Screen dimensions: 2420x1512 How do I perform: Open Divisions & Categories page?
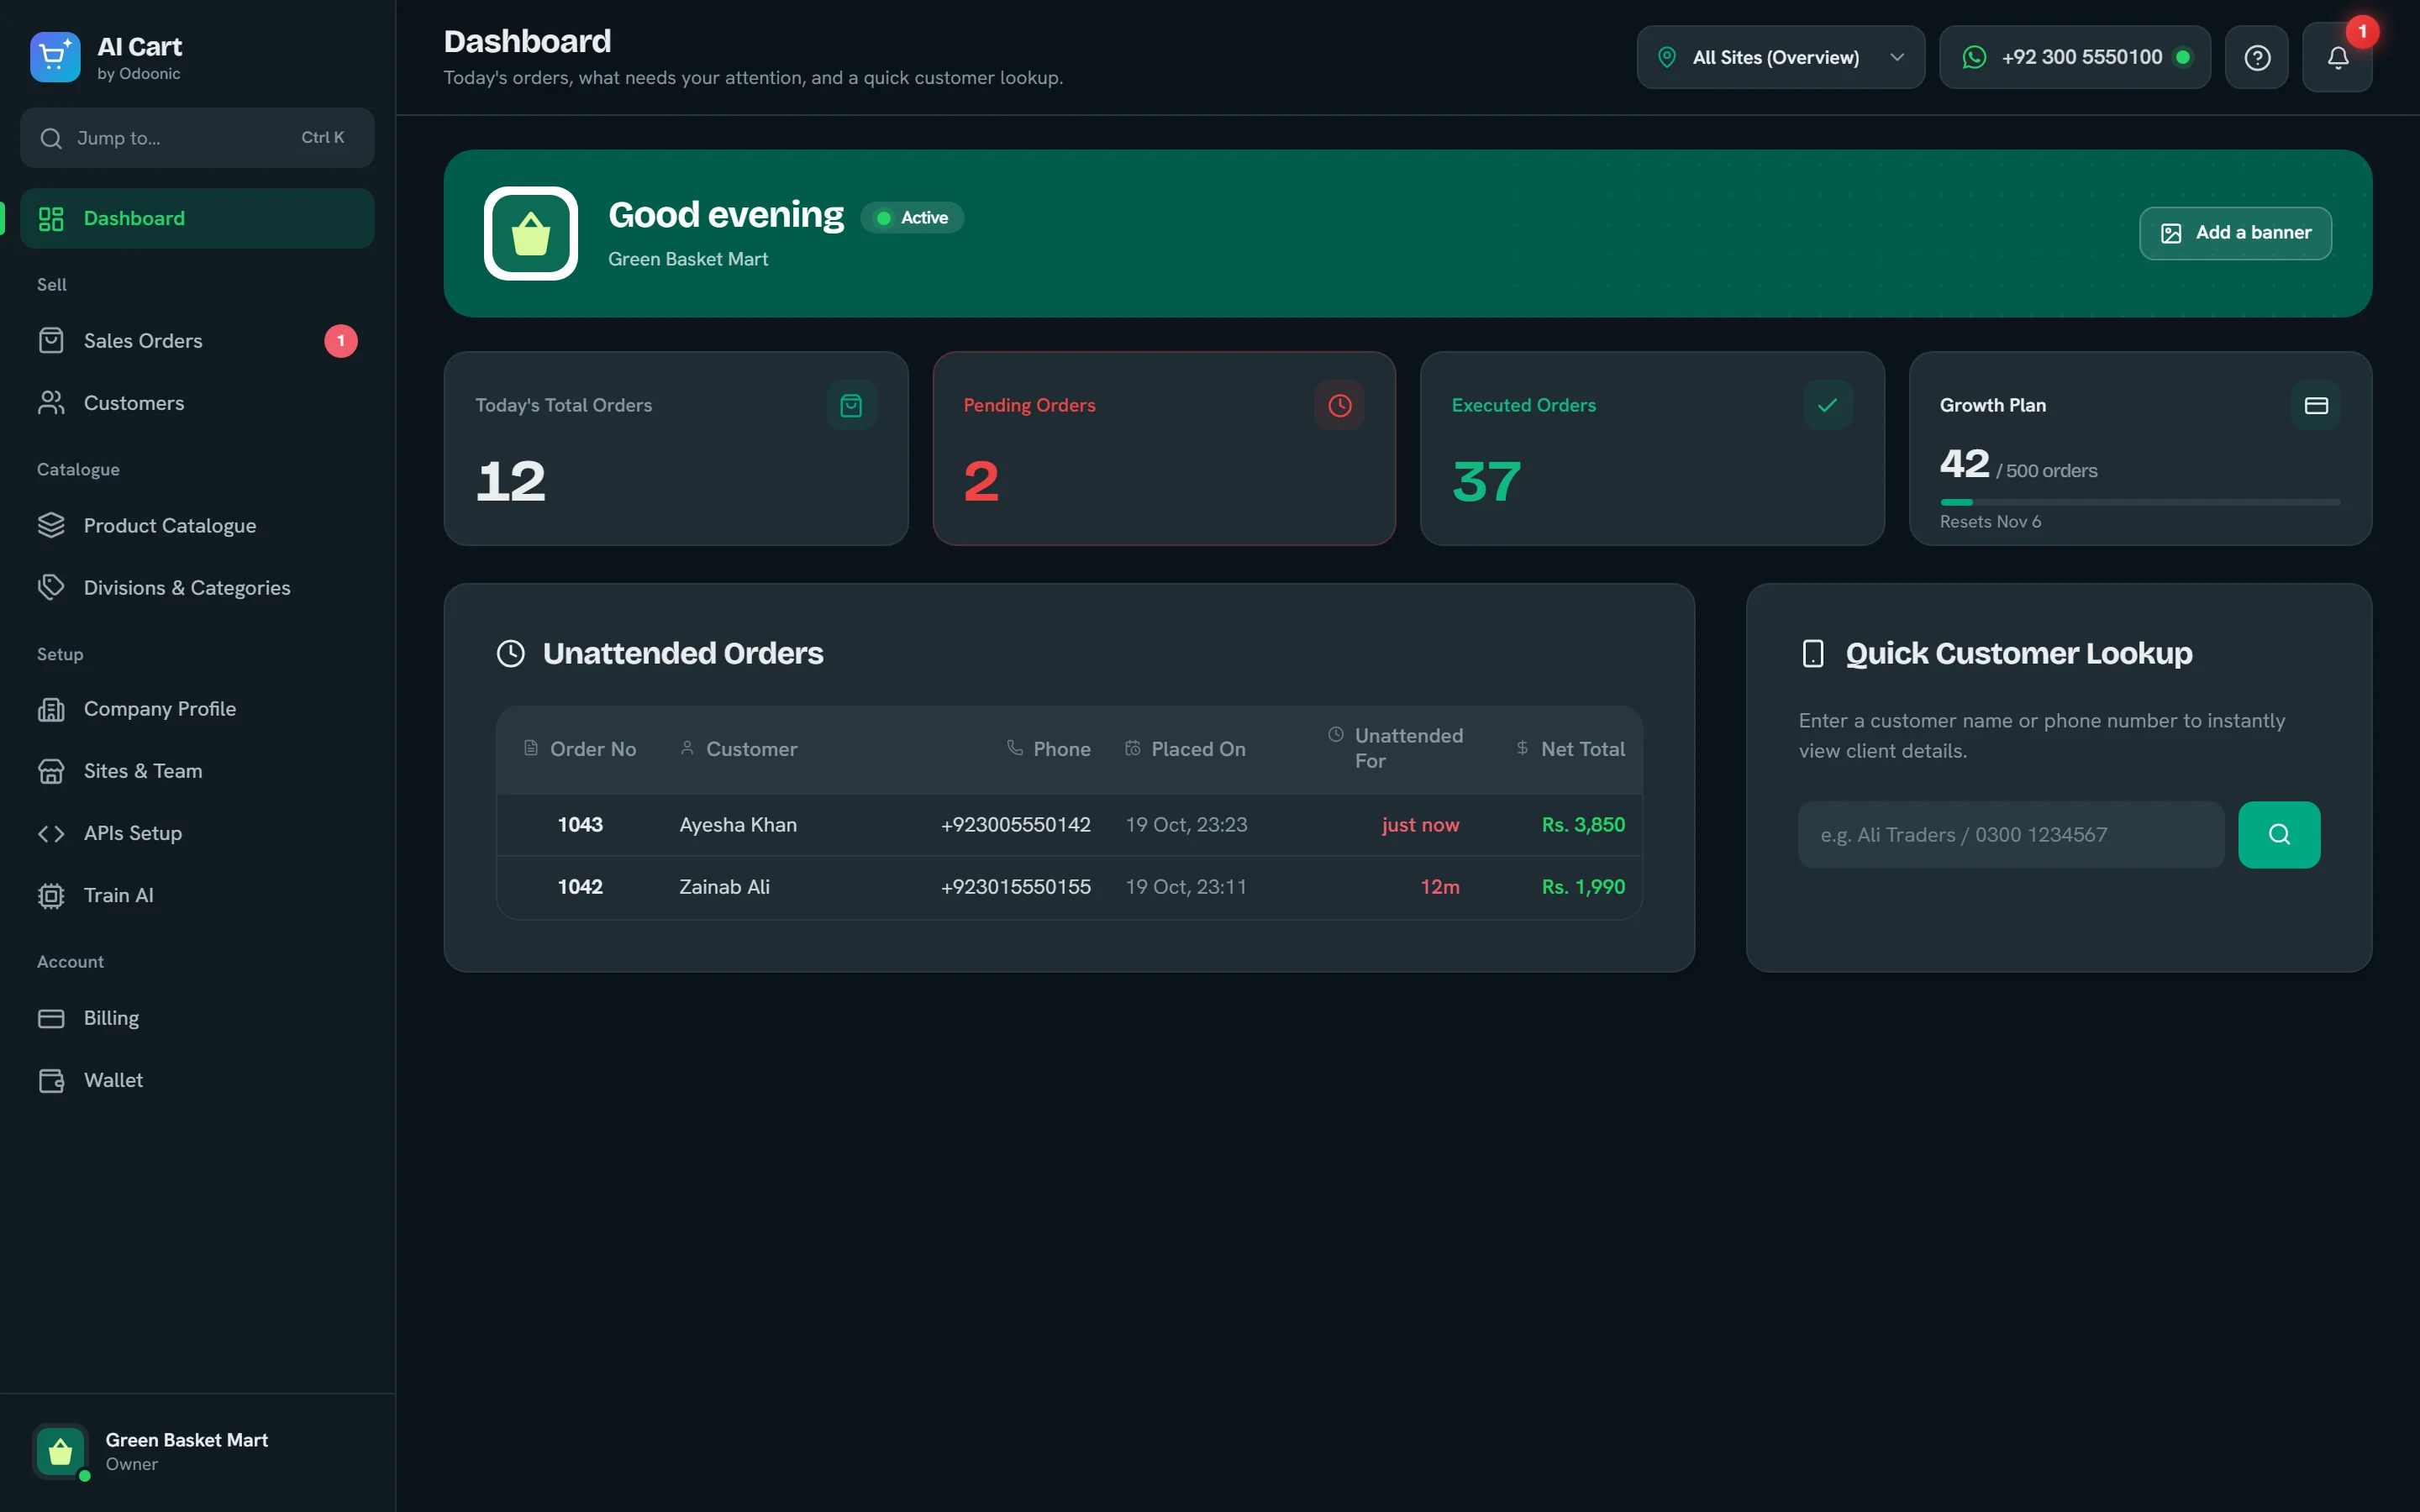[197, 587]
